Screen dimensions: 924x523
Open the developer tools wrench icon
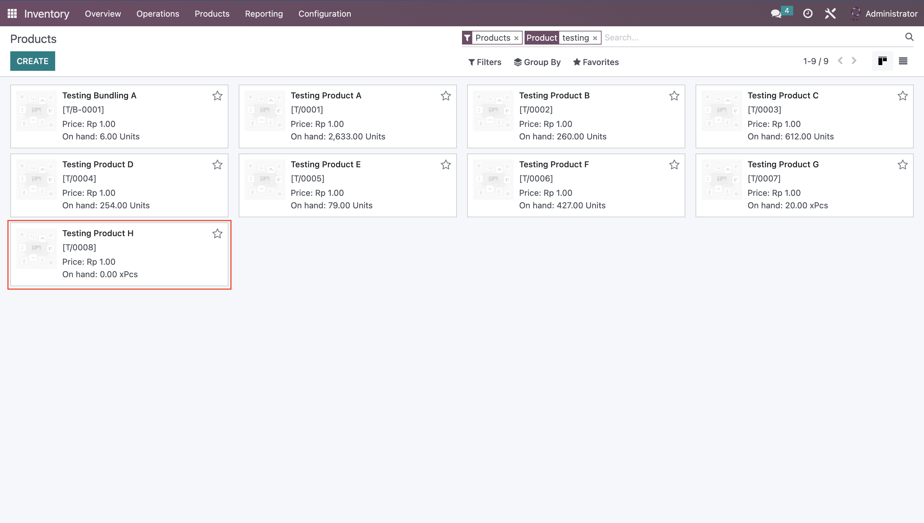[x=830, y=14]
